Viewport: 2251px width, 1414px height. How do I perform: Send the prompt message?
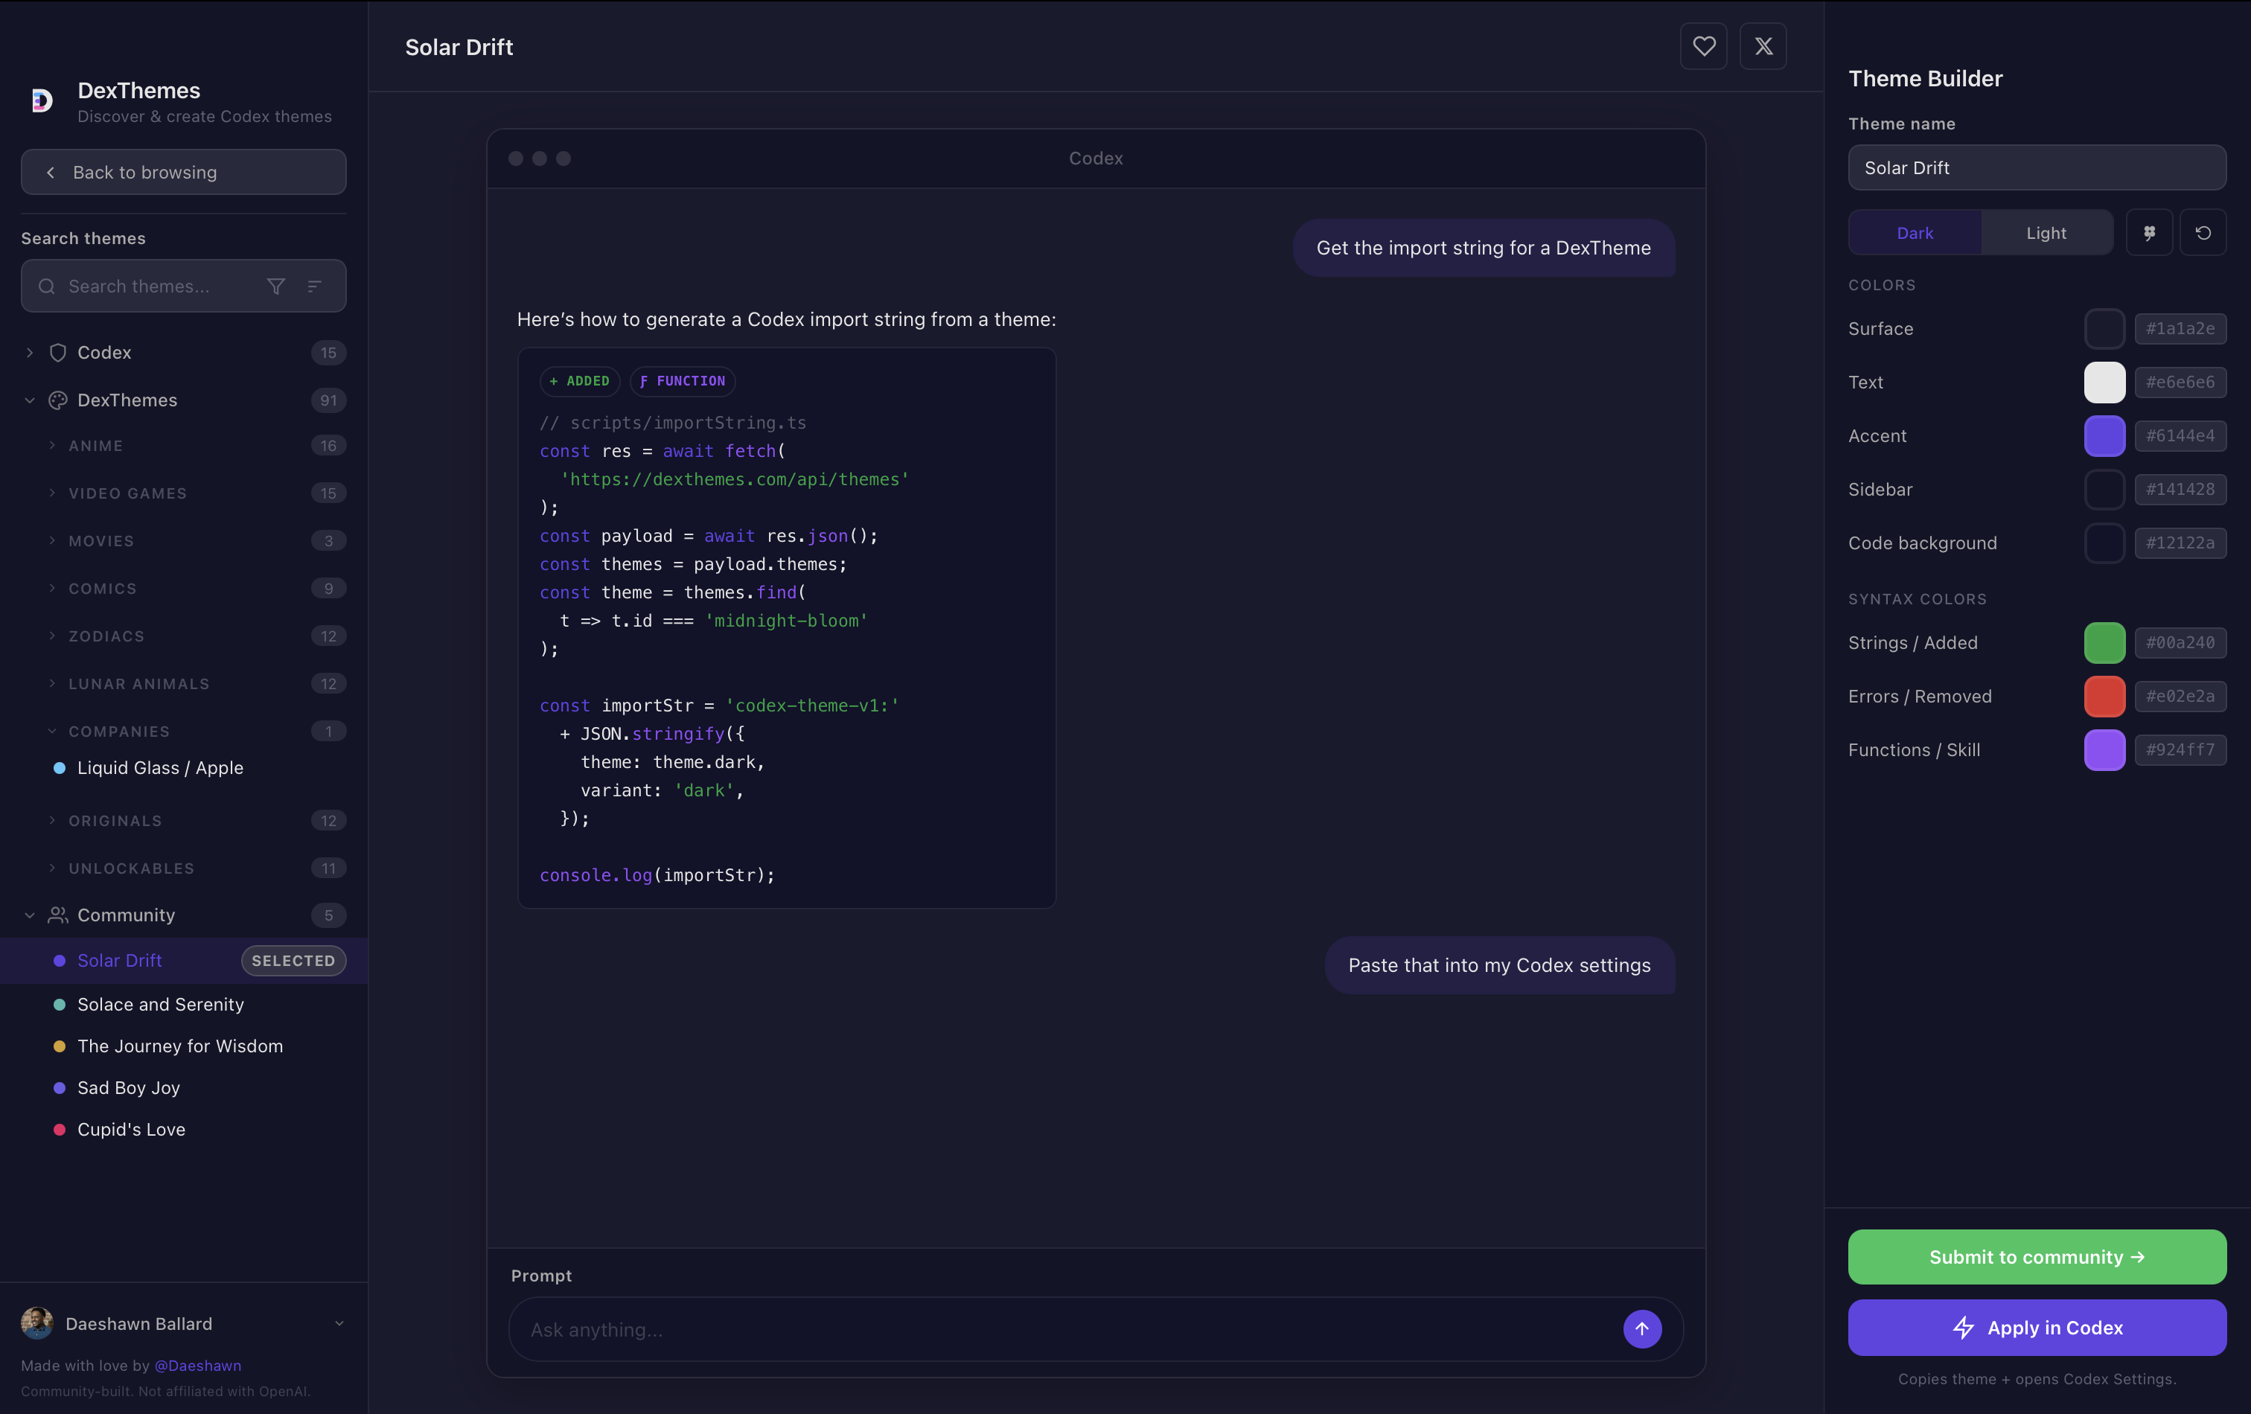(1641, 1329)
